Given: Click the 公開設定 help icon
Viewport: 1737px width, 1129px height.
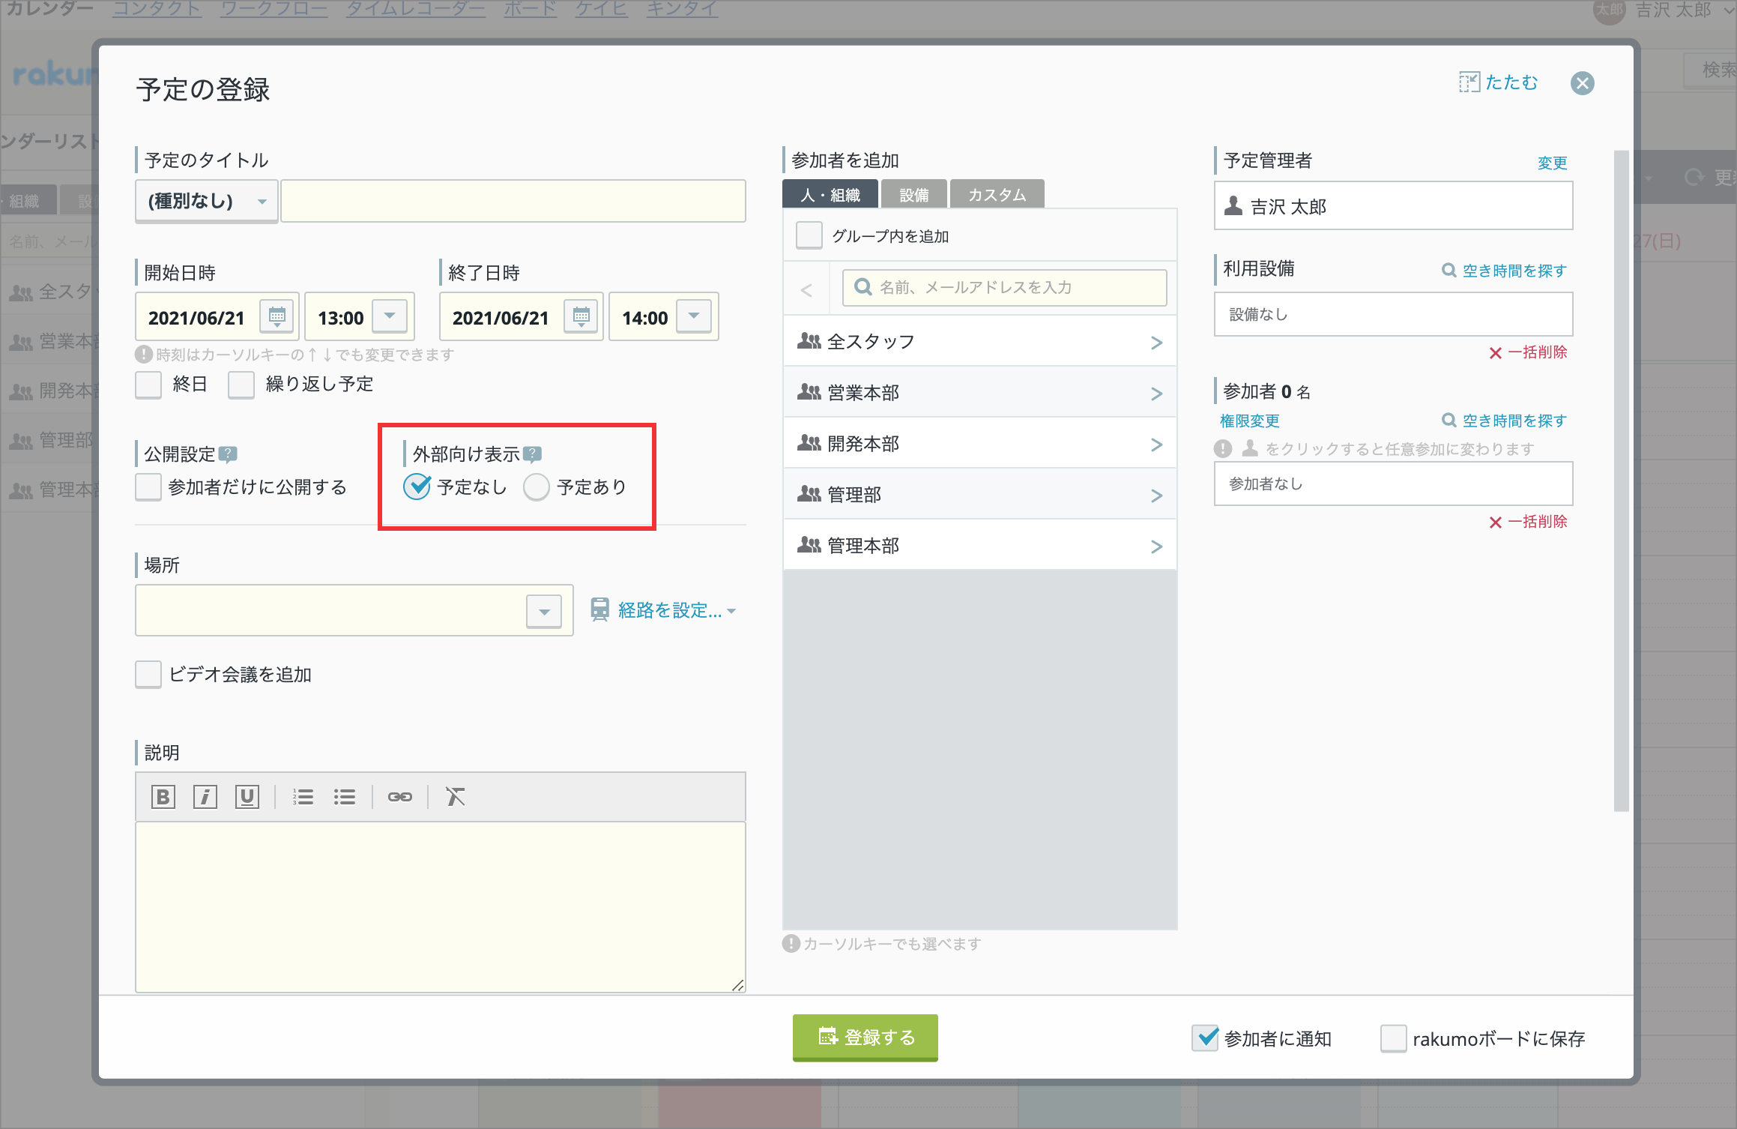Looking at the screenshot, I should pos(228,454).
